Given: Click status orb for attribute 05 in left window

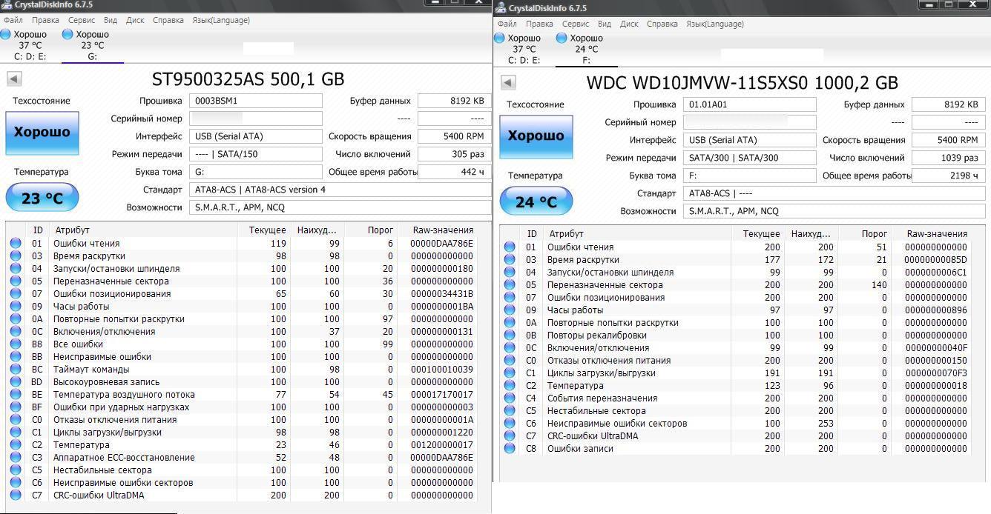Looking at the screenshot, I should click(16, 281).
